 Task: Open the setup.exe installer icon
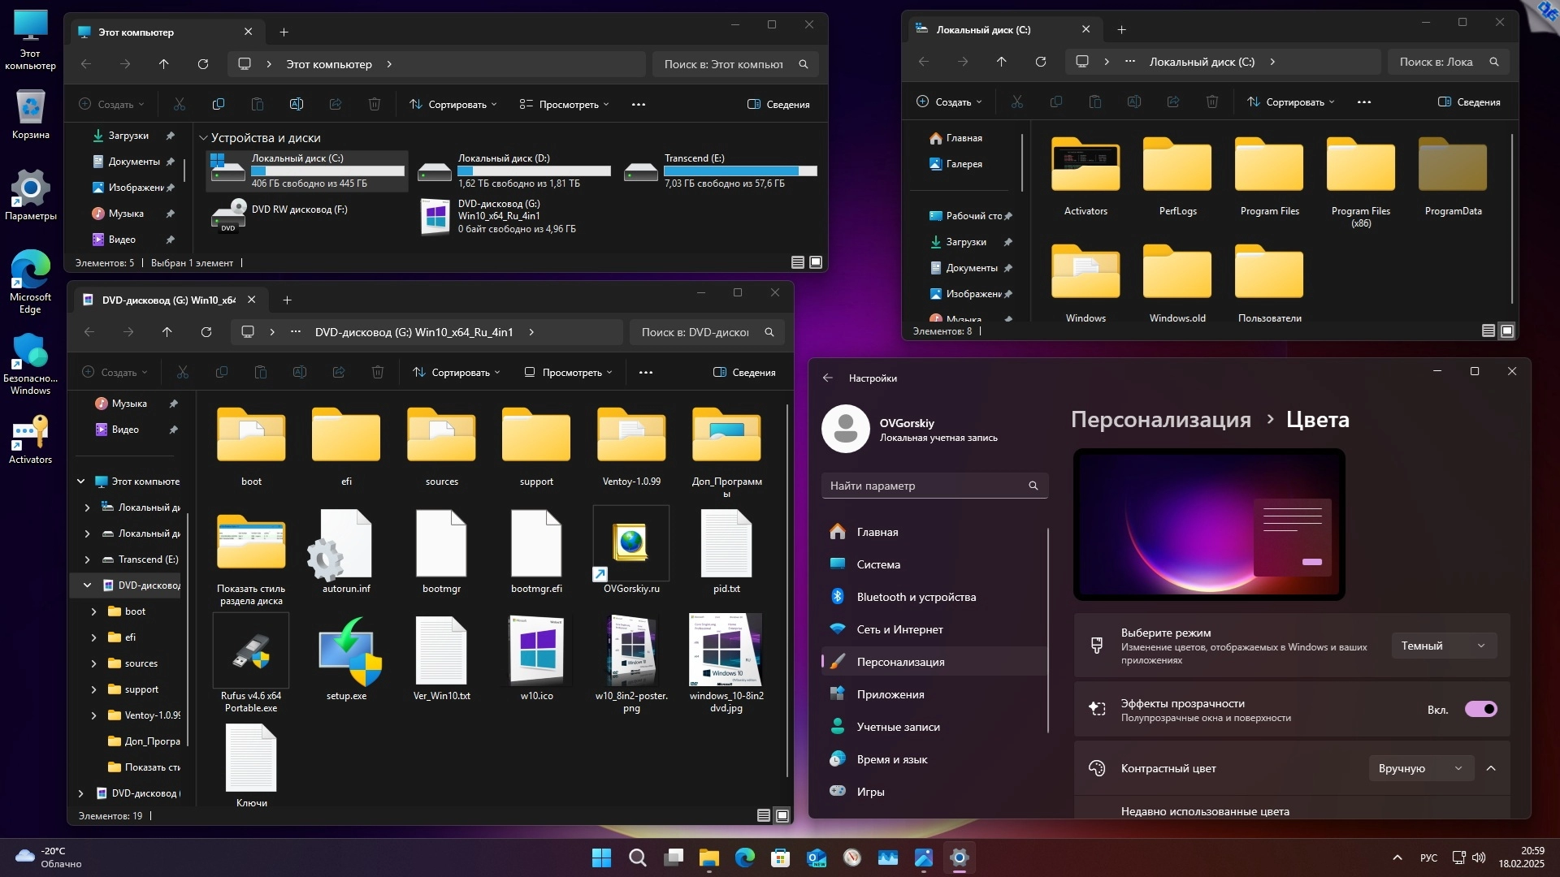tap(347, 652)
